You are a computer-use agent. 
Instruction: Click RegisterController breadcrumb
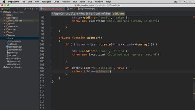pyautogui.click(x=81, y=13)
